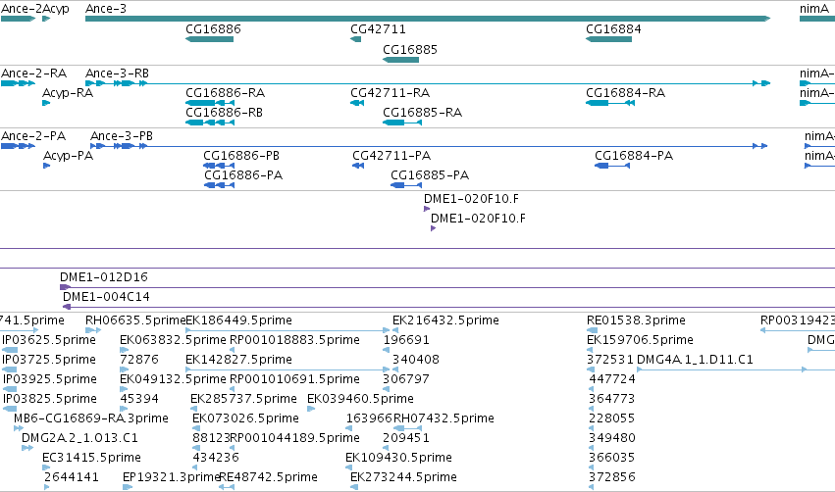The height and width of the screenshot is (492, 835).
Task: Select the Acyp gene label
Action: [55, 9]
